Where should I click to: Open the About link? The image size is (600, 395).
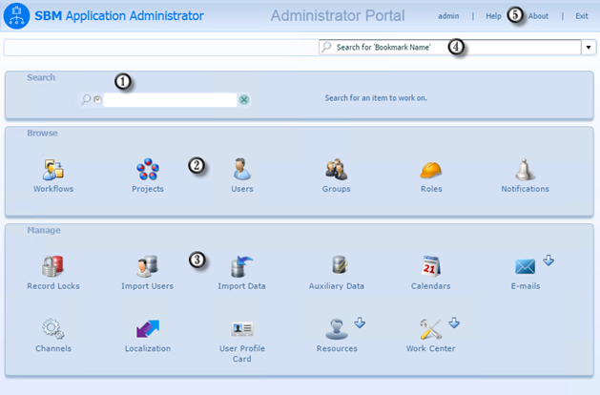point(538,16)
